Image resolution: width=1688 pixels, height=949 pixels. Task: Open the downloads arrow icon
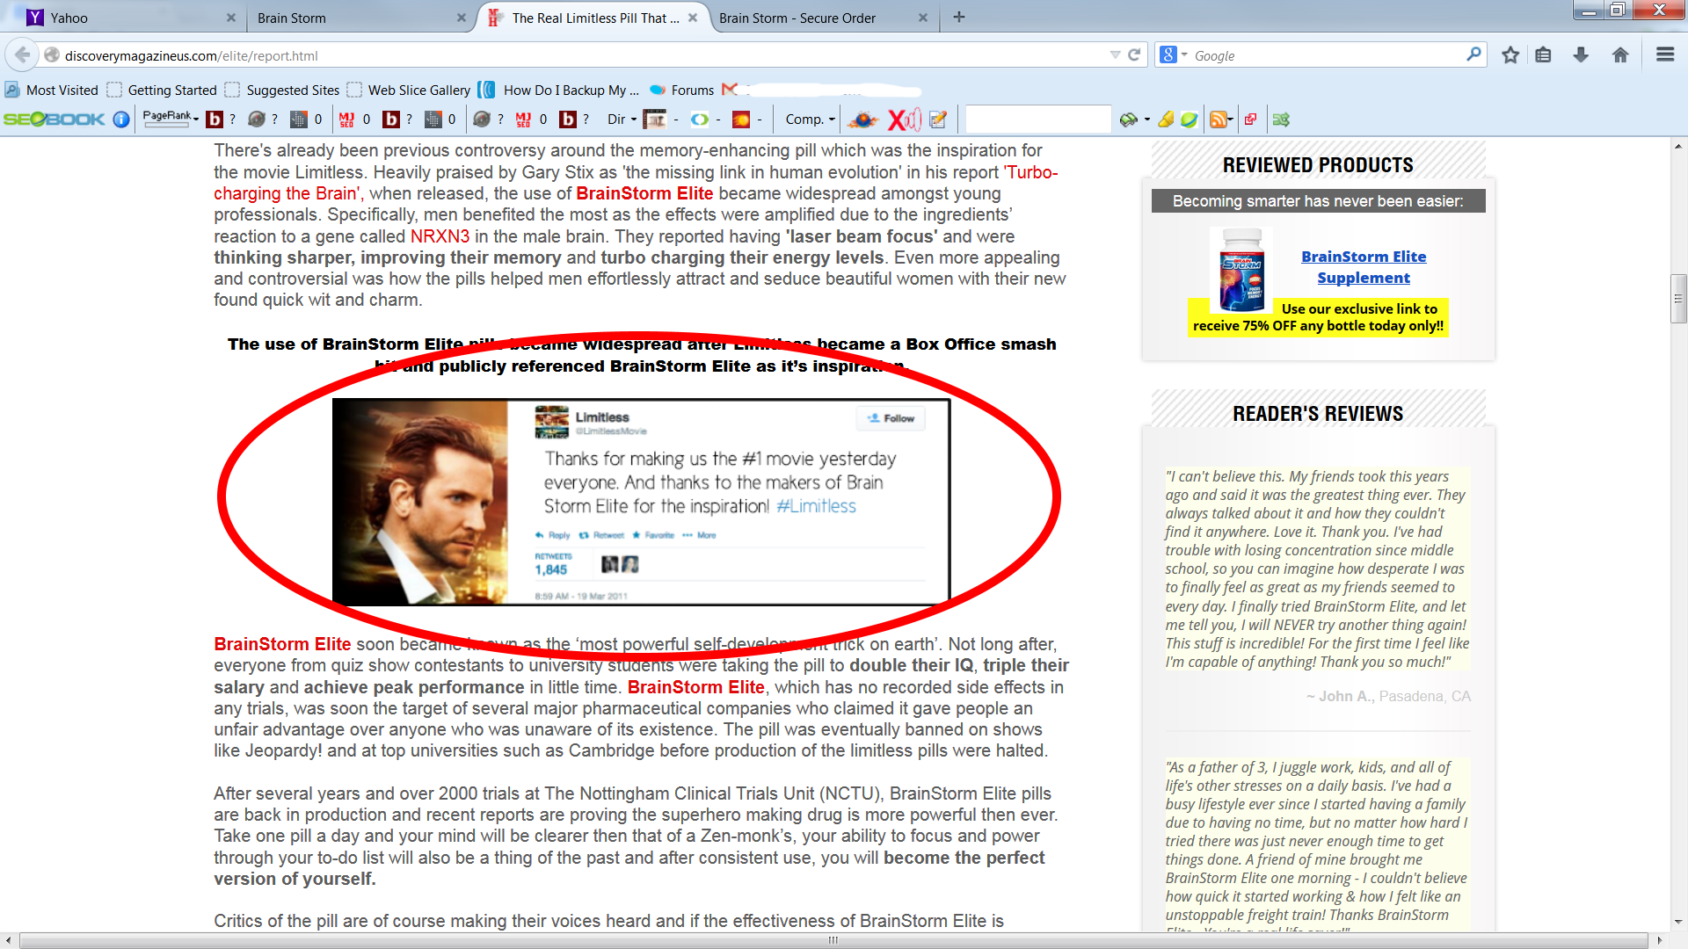1581,55
